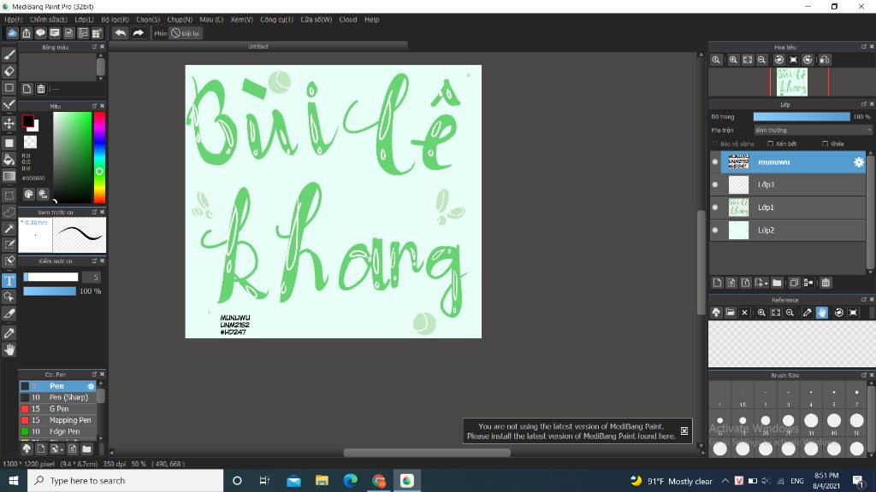Open Microsoft Edge from the taskbar
This screenshot has width=876, height=492.
point(350,481)
